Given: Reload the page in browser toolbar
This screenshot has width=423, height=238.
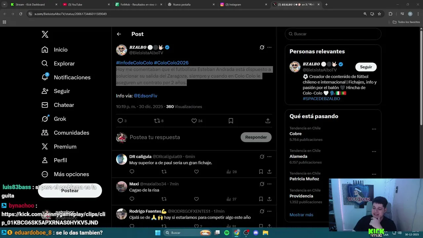Looking at the screenshot, I should tap(20, 14).
